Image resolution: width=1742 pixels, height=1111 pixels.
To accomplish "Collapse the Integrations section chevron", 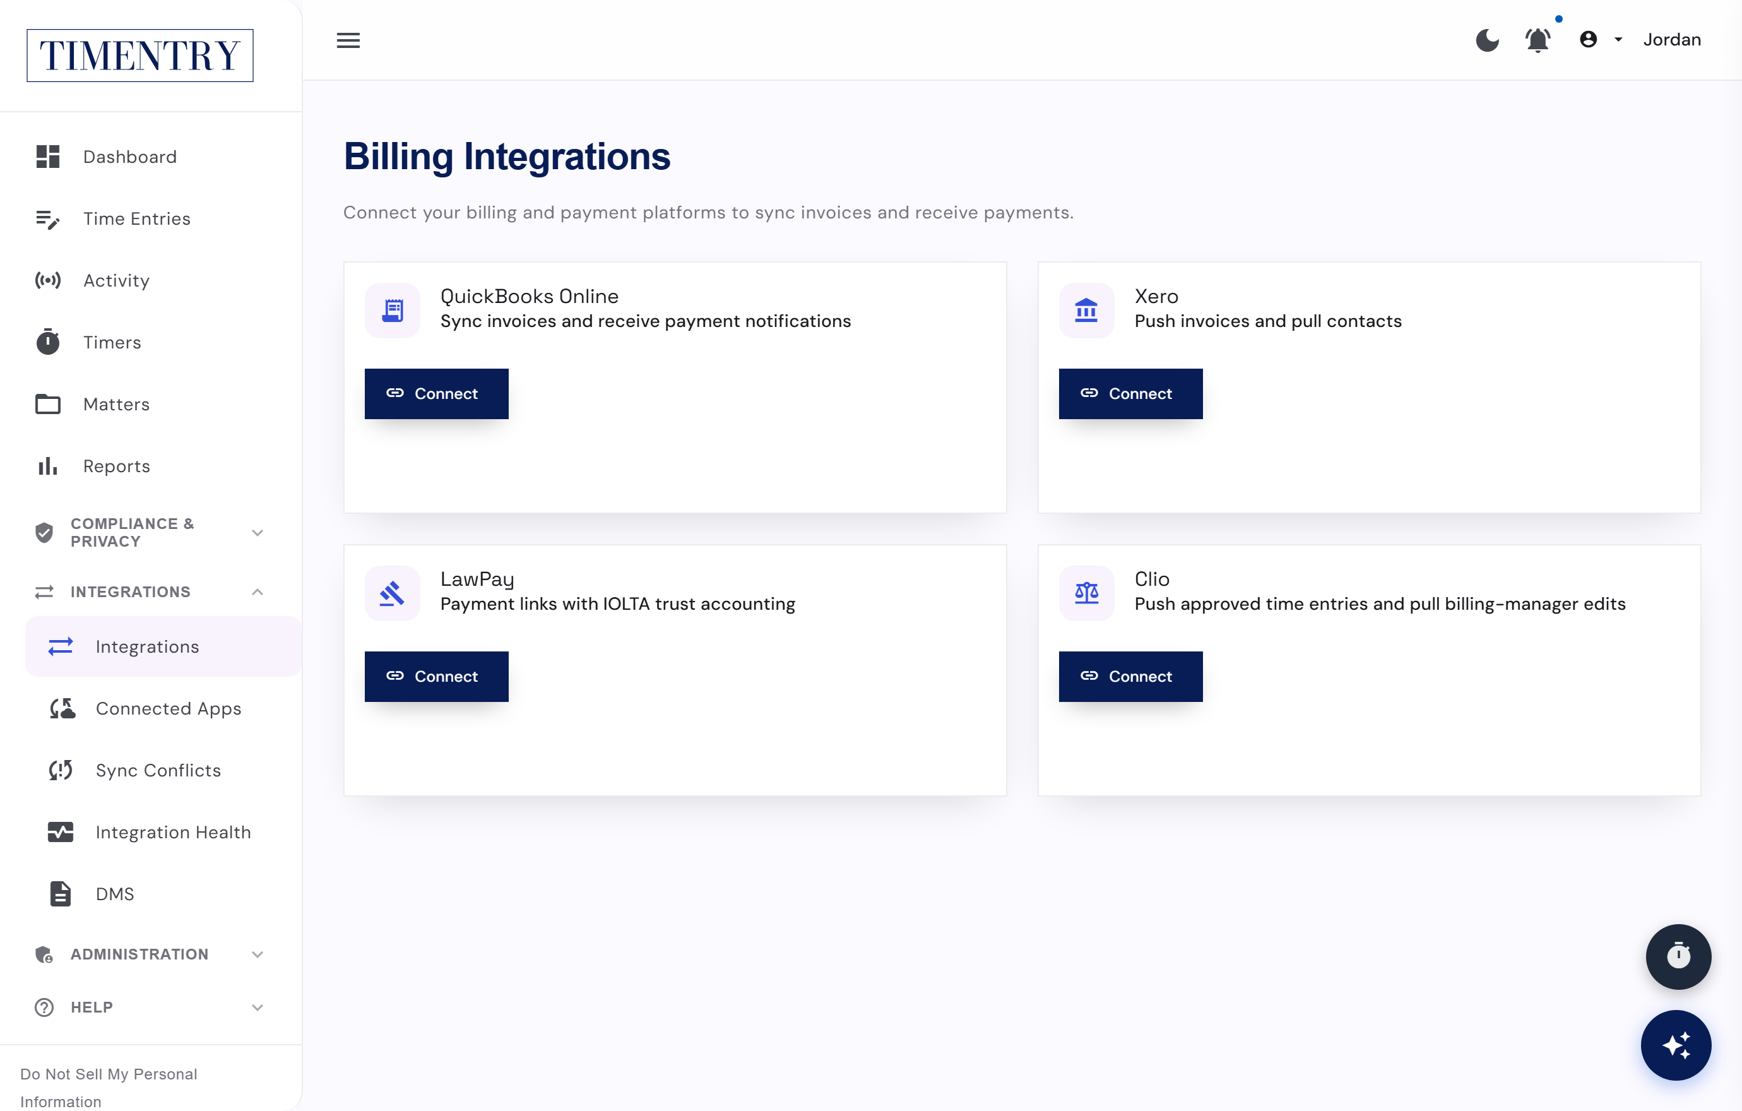I will coord(258,591).
